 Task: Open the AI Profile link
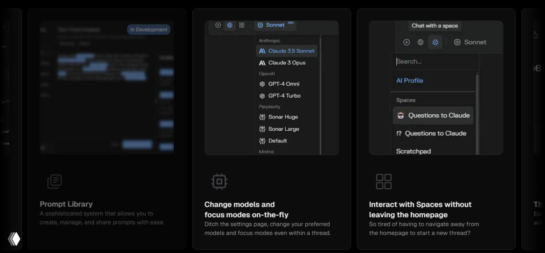click(x=410, y=80)
